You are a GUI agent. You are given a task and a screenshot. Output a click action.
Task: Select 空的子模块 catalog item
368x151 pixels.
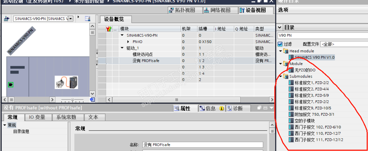305,121
